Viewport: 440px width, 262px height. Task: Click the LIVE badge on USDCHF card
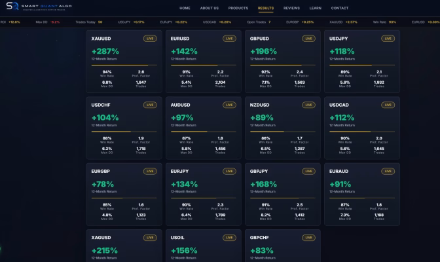point(150,105)
